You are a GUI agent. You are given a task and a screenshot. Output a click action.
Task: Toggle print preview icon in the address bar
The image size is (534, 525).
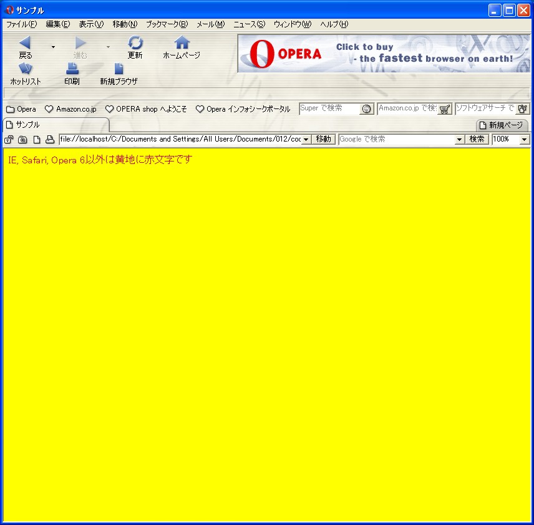tap(50, 140)
